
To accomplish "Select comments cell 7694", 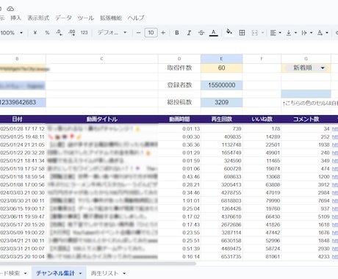I will pyautogui.click(x=306, y=200).
